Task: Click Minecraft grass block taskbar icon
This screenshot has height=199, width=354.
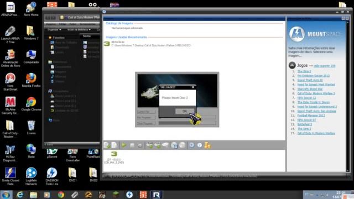Action: tap(116, 195)
